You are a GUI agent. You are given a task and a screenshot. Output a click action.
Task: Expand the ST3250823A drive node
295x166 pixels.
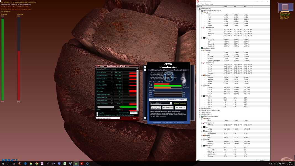(x=200, y=108)
